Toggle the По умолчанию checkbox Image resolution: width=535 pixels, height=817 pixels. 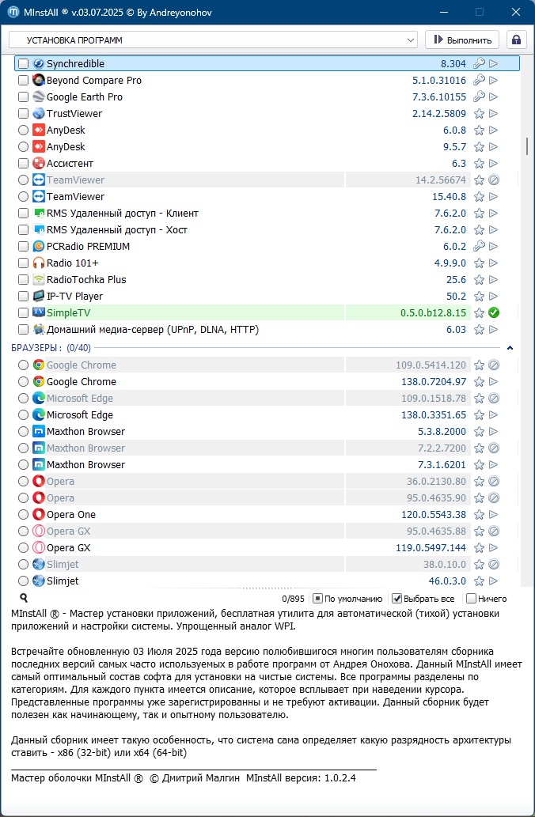(x=317, y=599)
